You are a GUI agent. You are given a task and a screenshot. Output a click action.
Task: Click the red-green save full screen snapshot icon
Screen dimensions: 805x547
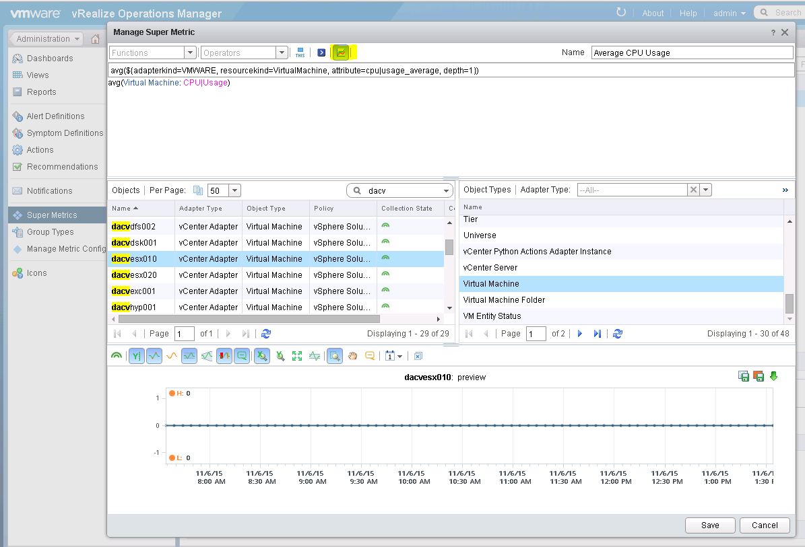click(x=759, y=376)
